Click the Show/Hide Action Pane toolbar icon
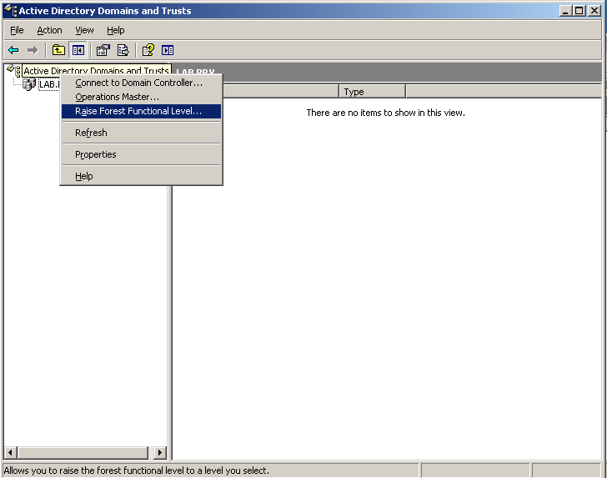 click(168, 50)
